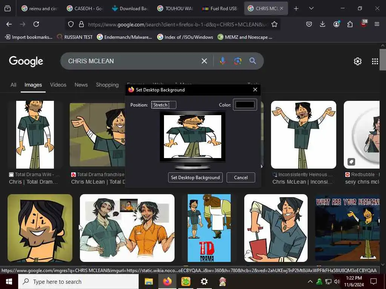Open extension icon with 18 badge

(x=364, y=23)
